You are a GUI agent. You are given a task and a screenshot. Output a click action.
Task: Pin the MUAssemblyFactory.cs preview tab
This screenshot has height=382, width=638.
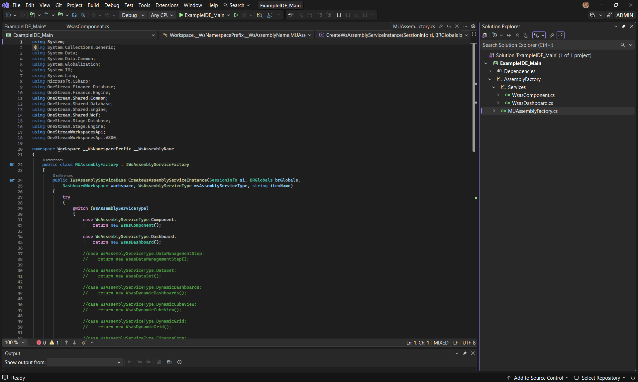pyautogui.click(x=441, y=26)
